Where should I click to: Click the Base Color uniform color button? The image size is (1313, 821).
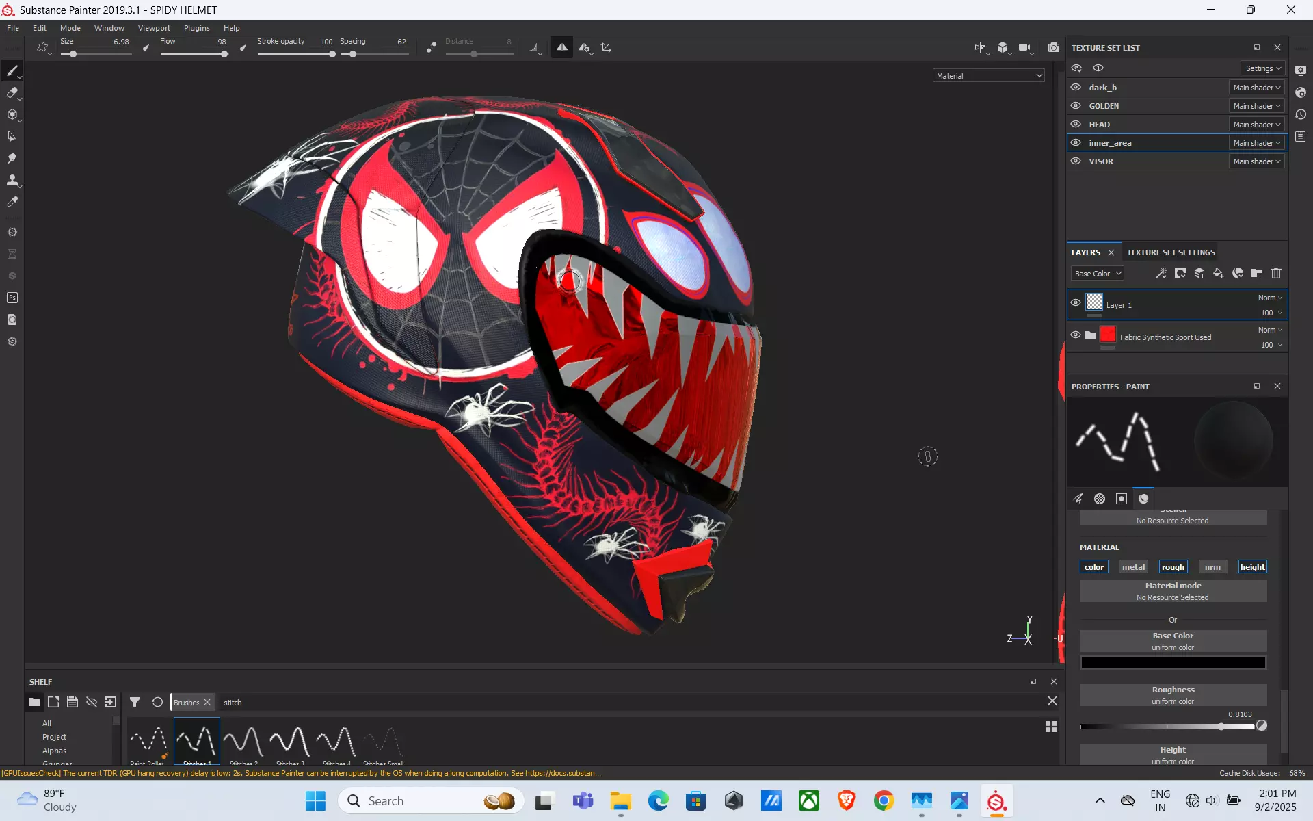click(x=1173, y=641)
